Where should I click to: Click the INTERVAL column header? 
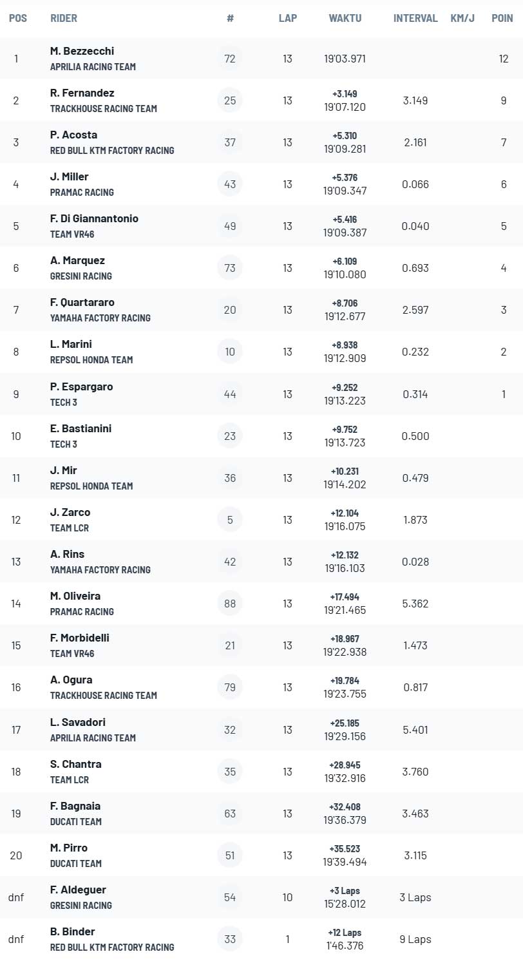(415, 18)
